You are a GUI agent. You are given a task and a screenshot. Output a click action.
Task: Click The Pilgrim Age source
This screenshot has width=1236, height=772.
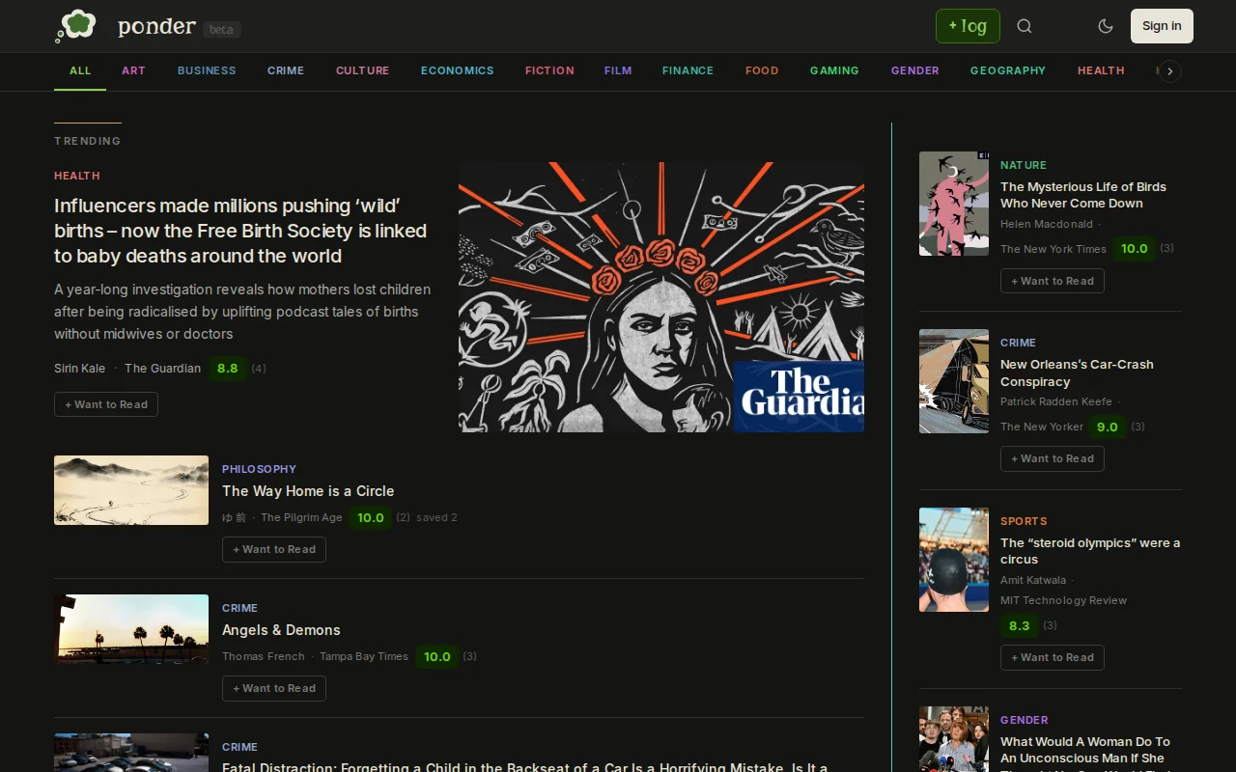pos(301,517)
